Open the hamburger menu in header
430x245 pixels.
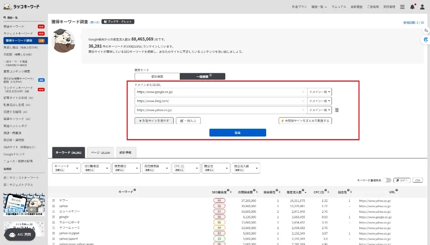pos(402,7)
